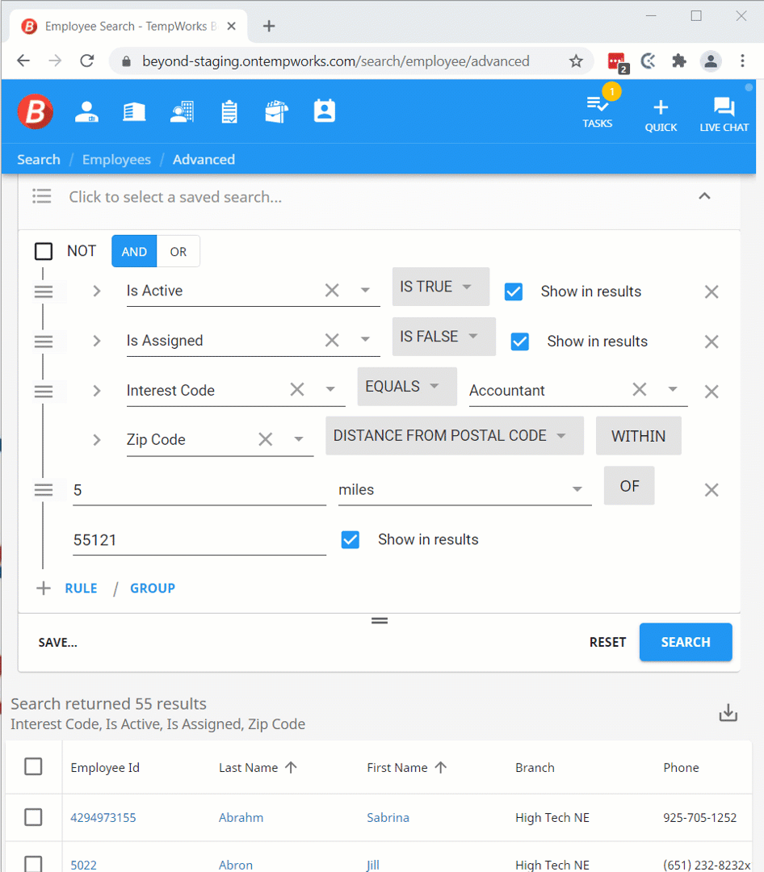Open the Quick add plus icon
Screen dimensions: 764x872
[x=661, y=114]
